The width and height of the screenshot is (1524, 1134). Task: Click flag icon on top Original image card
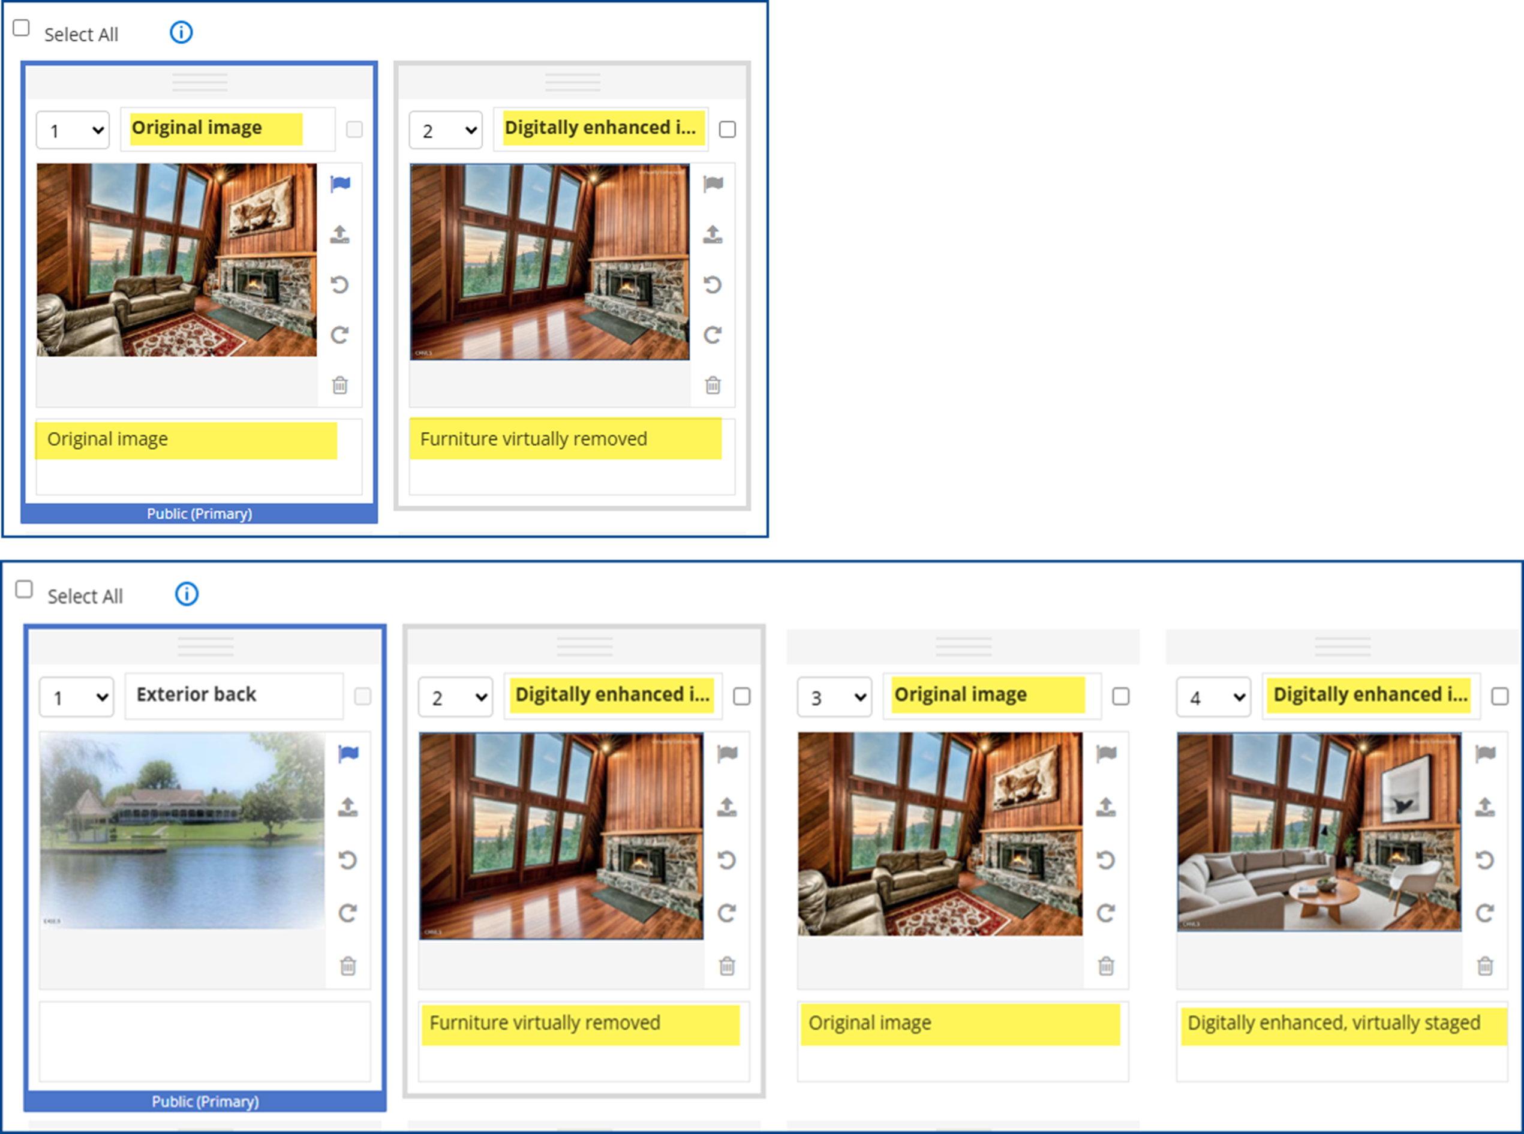tap(340, 184)
